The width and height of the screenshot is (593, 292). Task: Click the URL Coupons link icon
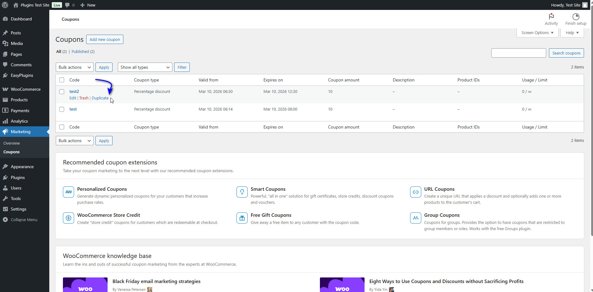[x=415, y=192]
